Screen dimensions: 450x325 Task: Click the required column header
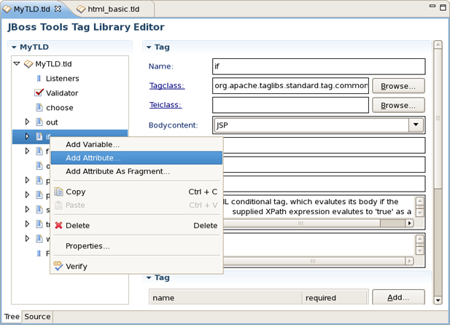tap(335, 298)
